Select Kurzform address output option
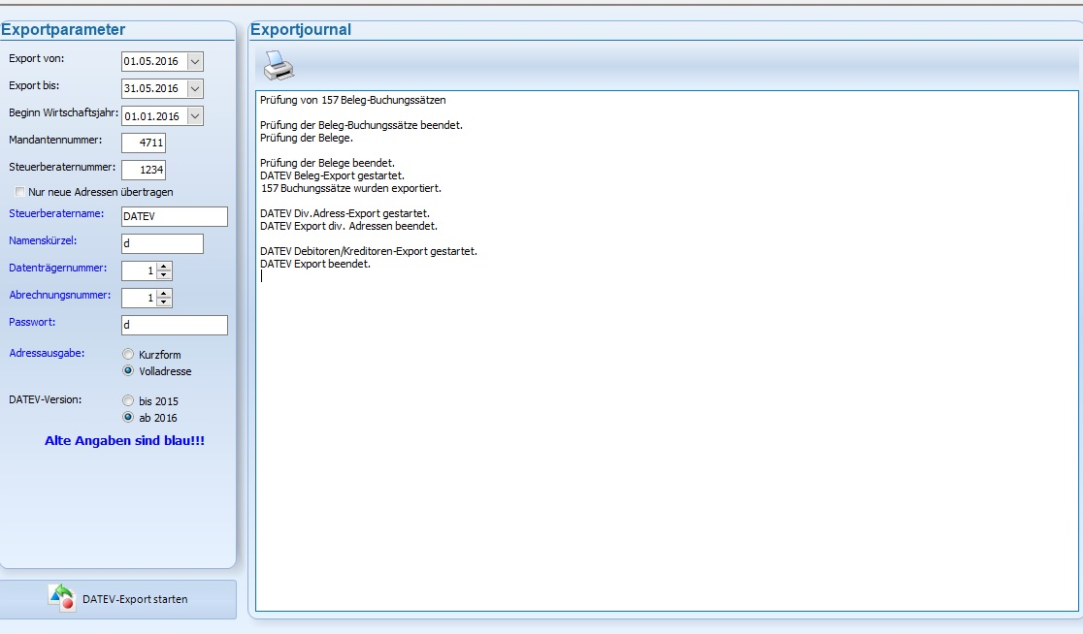 pos(128,355)
